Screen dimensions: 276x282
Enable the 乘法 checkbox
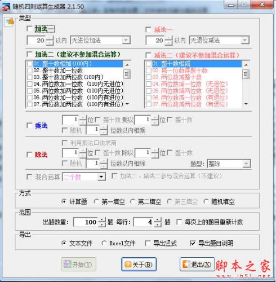coord(29,125)
